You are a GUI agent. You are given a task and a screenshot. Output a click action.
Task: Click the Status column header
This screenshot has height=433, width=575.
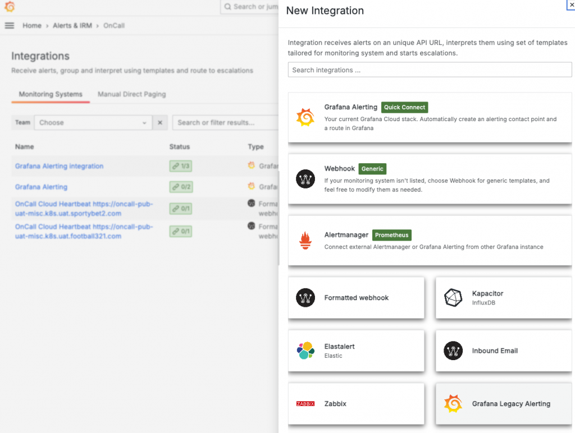click(179, 146)
